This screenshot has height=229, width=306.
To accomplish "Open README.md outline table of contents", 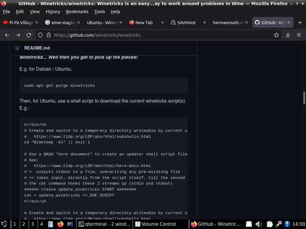I will coord(17,48).
